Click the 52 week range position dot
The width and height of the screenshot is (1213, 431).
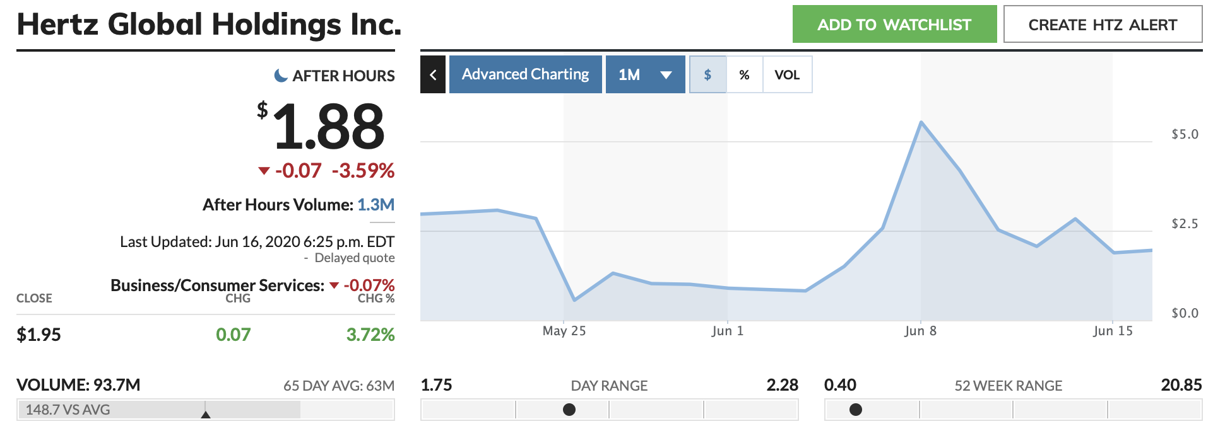coord(856,410)
